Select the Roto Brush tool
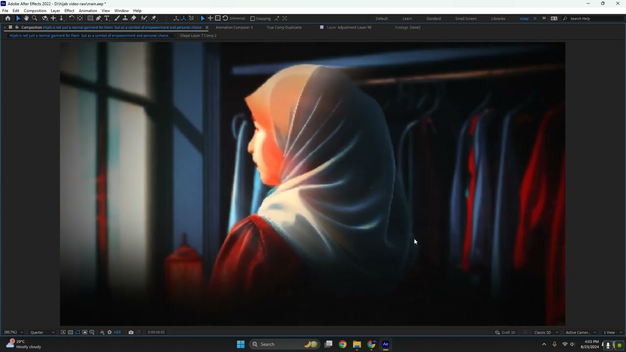 144,19
